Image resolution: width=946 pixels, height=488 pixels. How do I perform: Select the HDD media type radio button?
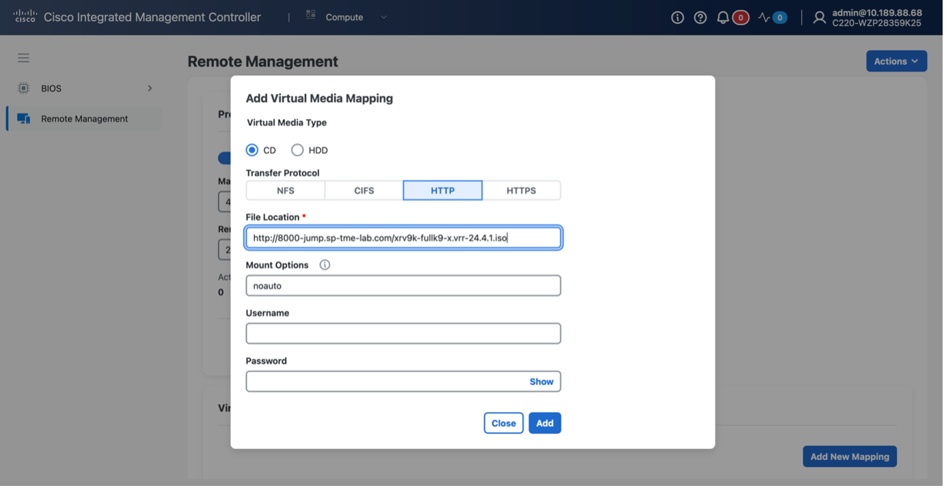297,150
